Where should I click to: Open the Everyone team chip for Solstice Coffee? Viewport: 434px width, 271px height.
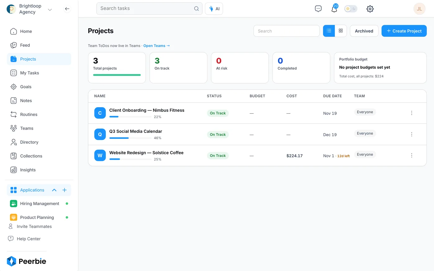[365, 155]
